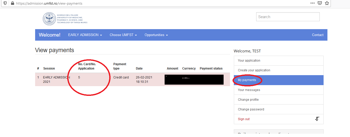Image resolution: width=350 pixels, height=137 pixels.
Task: Click the Pocket save icon
Action: (319, 3)
